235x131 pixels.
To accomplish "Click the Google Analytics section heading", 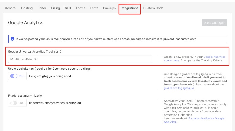I will coord(26,23).
